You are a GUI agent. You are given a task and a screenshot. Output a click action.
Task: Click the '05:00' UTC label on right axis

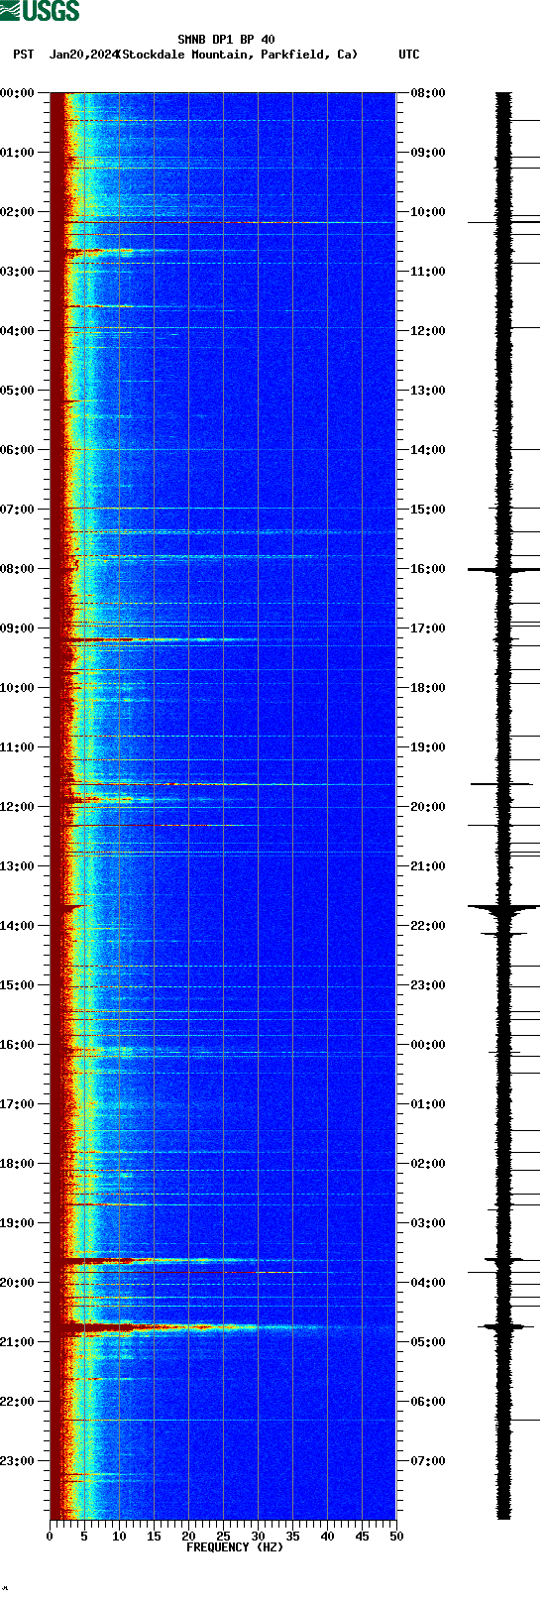pos(428,1342)
